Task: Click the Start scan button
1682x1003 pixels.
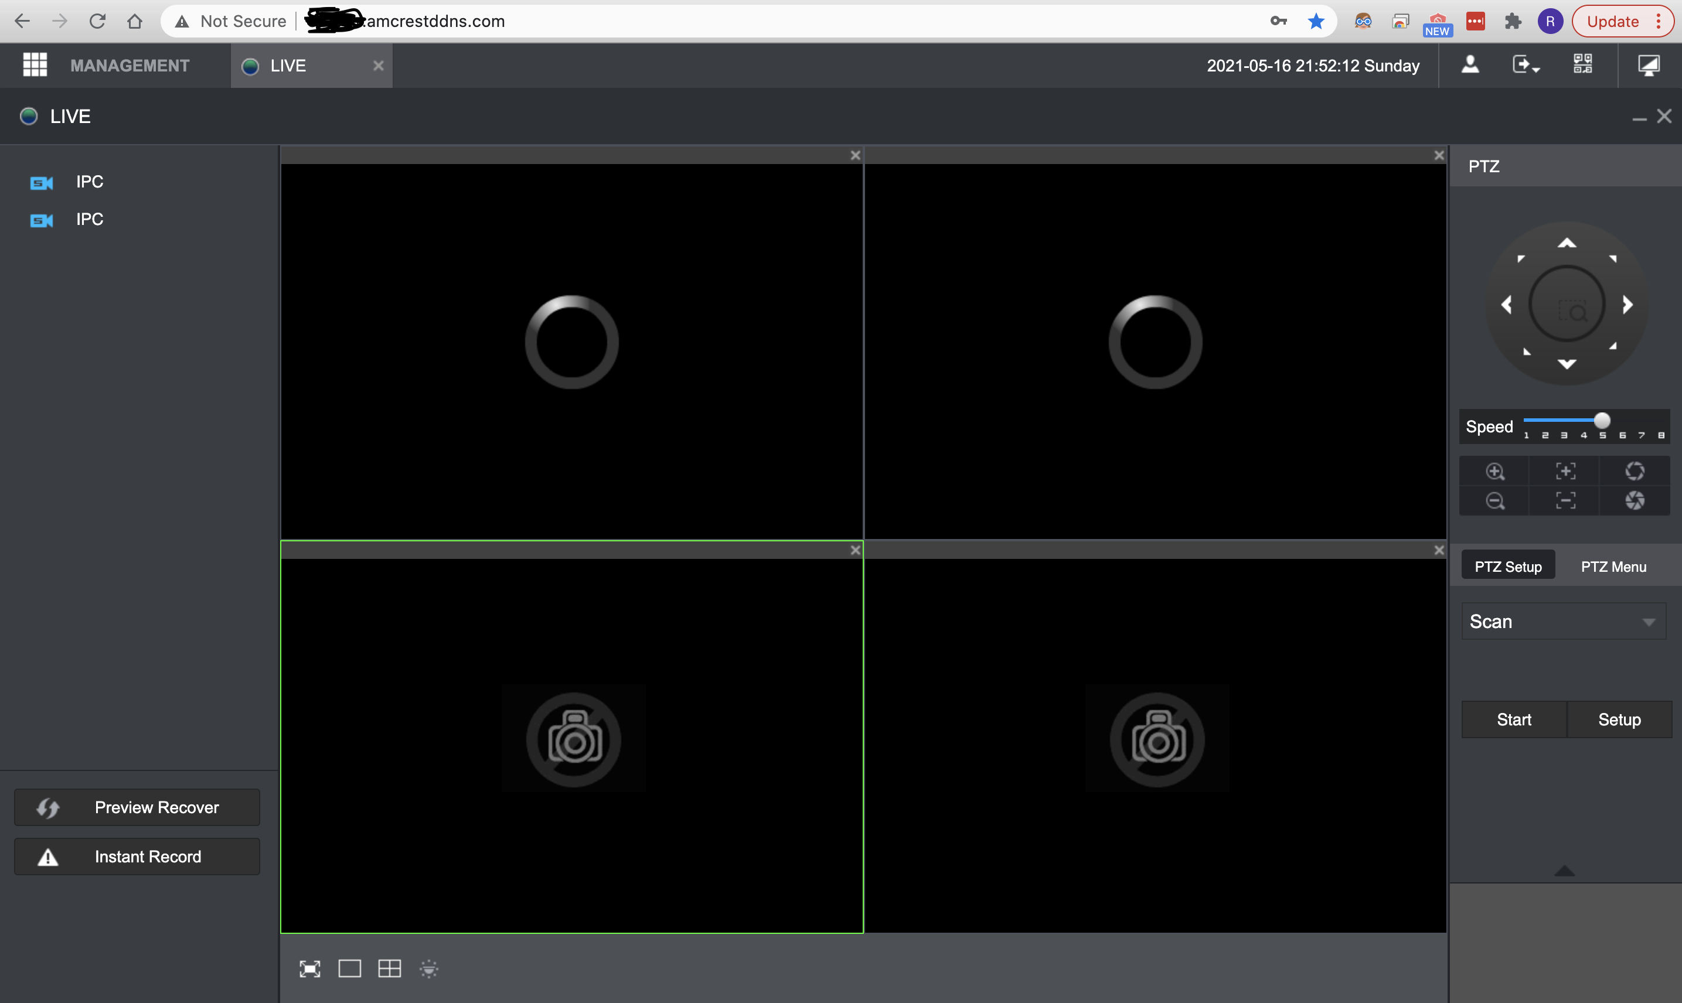Action: click(1514, 720)
